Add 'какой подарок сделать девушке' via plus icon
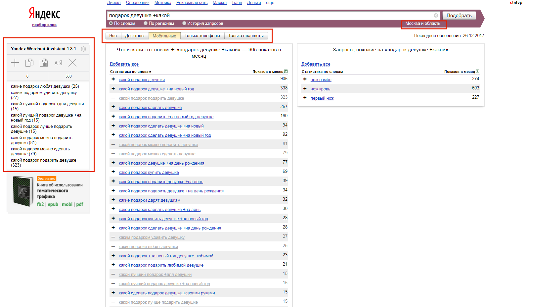The height and width of the screenshot is (307, 533). [x=113, y=107]
